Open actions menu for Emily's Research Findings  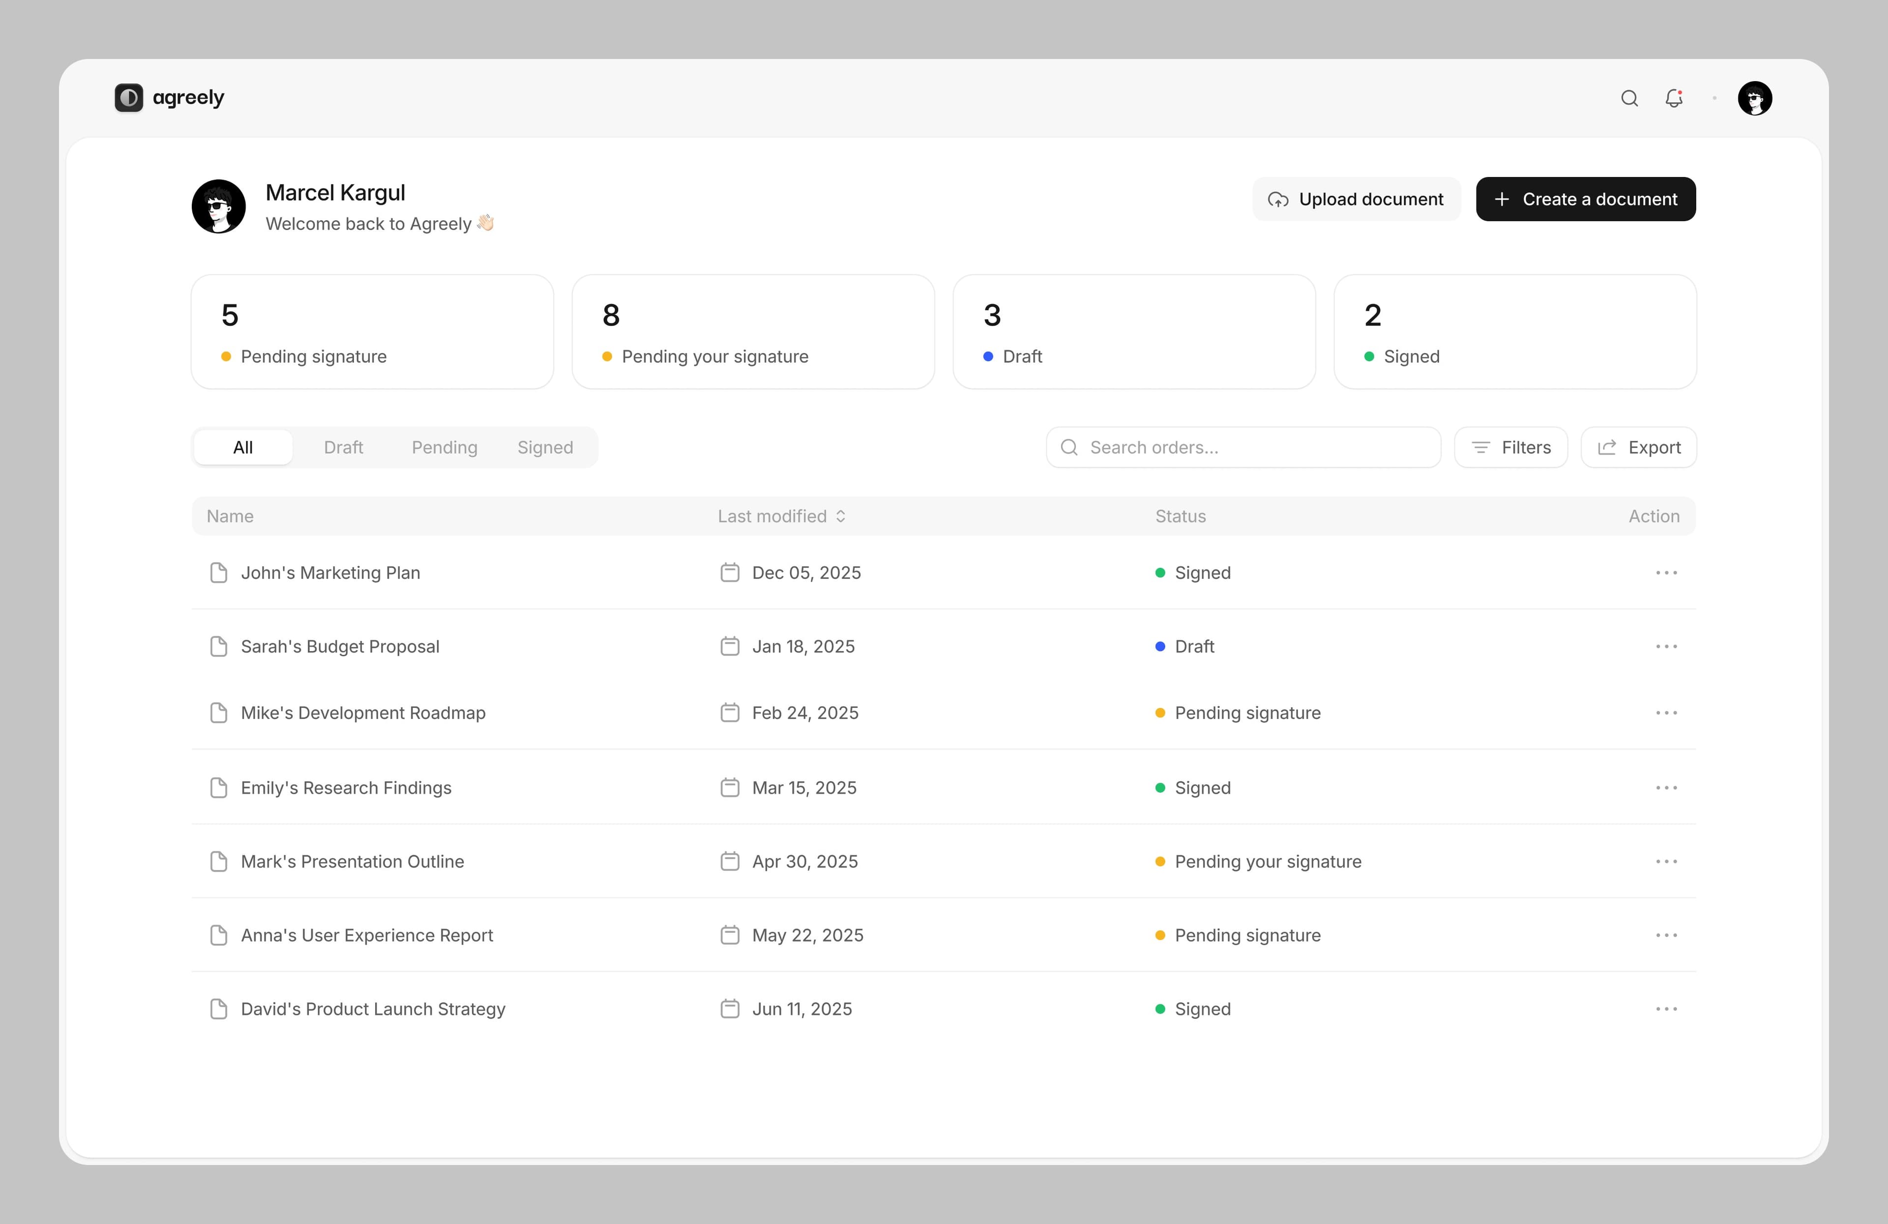click(1666, 787)
